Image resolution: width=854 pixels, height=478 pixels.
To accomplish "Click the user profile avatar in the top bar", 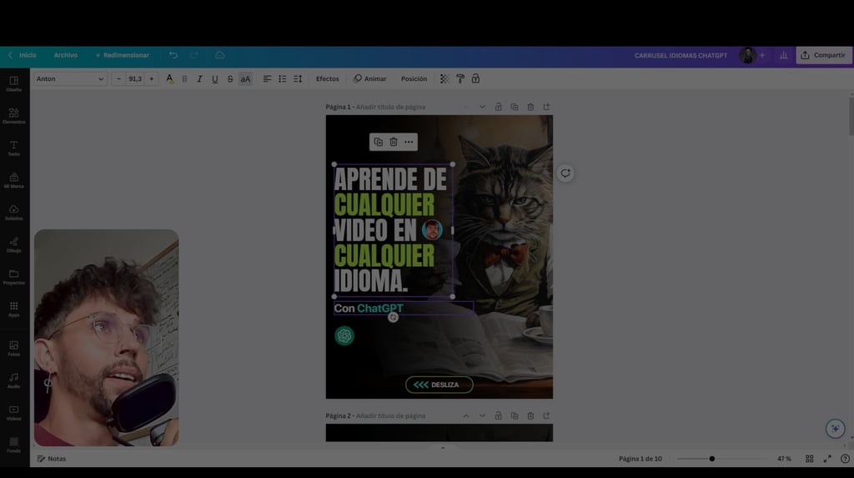I will point(747,55).
